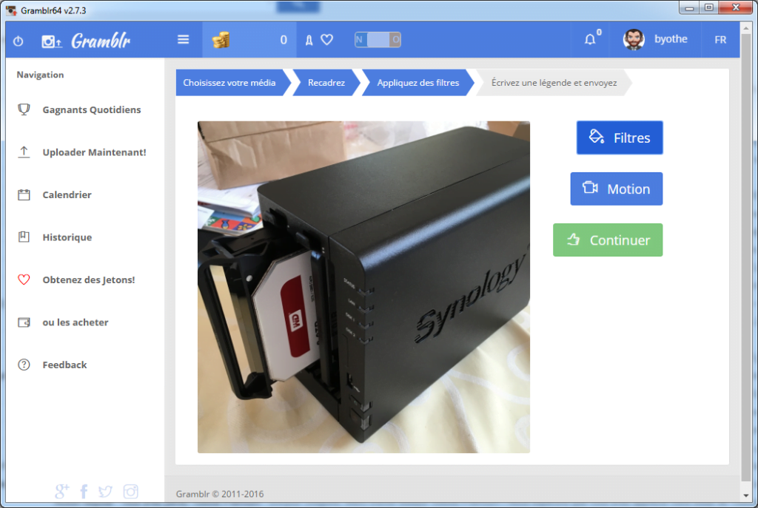Open the Google Plus social link

click(x=62, y=491)
